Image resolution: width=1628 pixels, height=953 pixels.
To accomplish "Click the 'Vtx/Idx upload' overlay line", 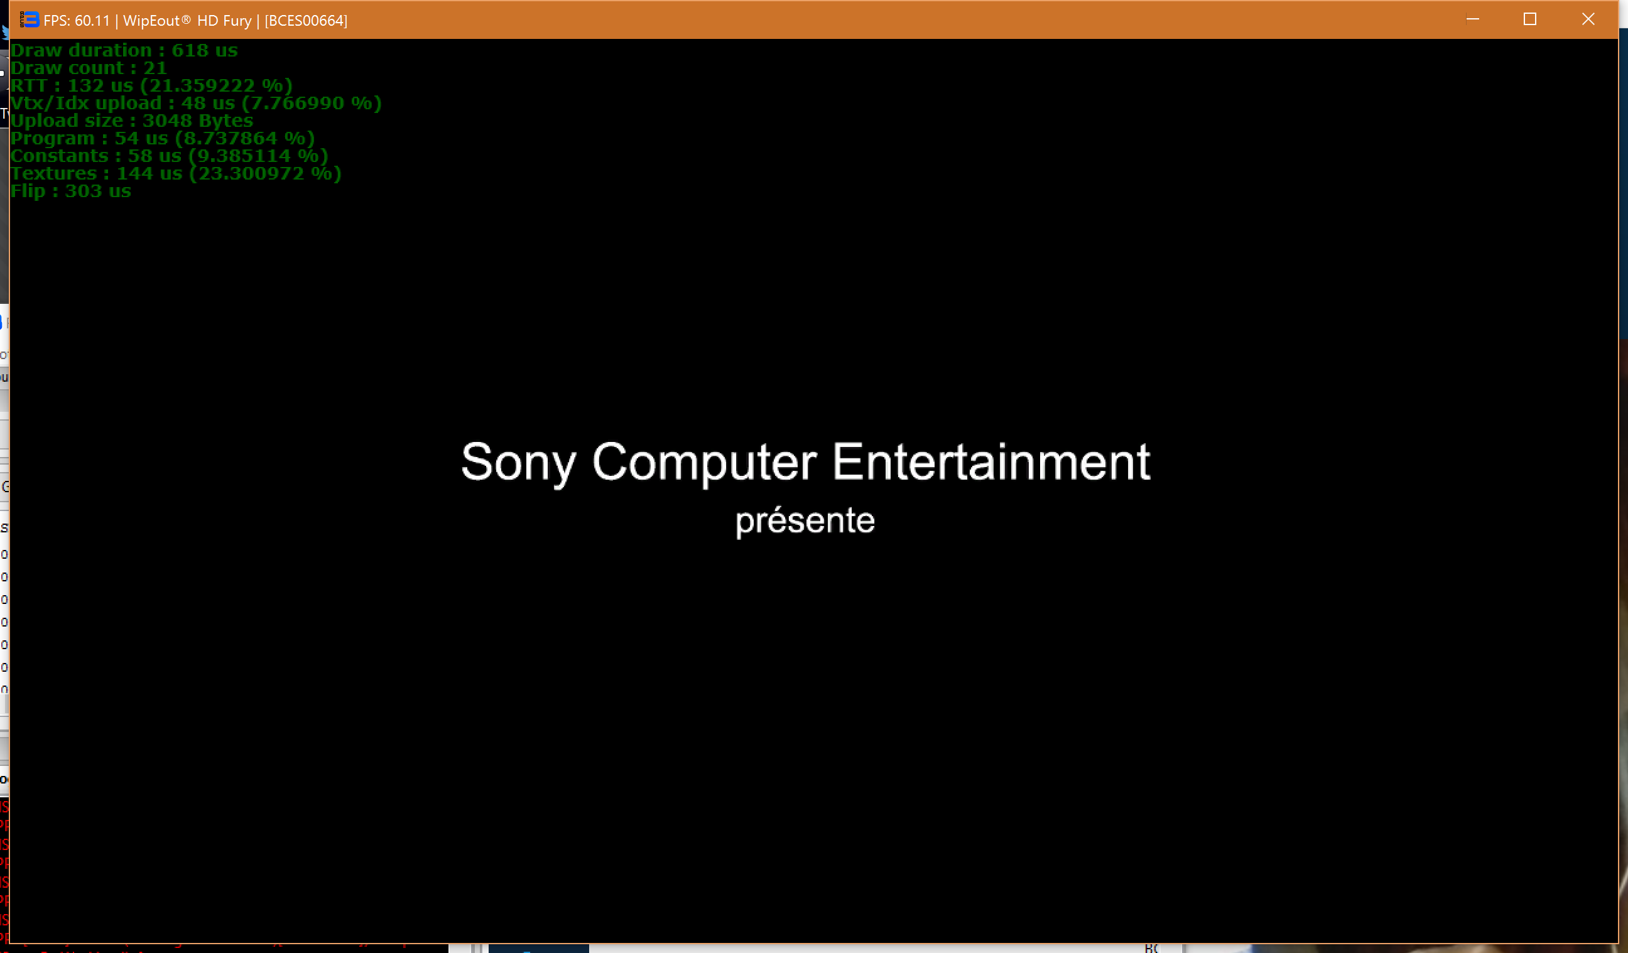I will (x=196, y=103).
